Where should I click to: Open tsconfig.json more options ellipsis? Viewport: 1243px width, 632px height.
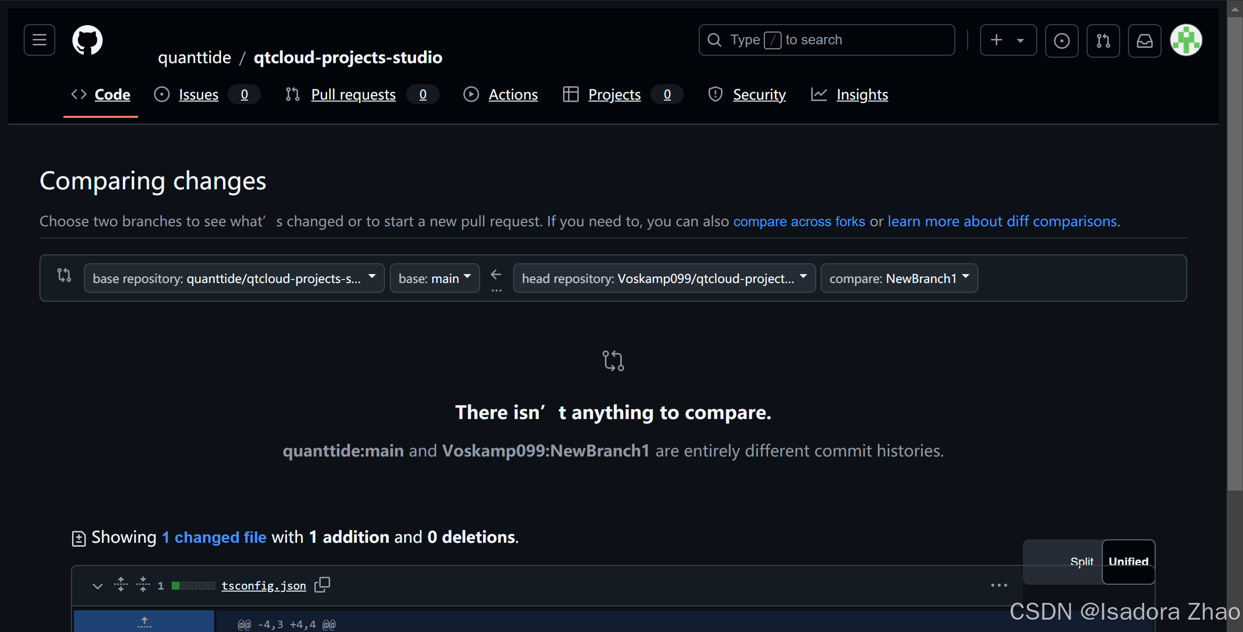coord(999,585)
